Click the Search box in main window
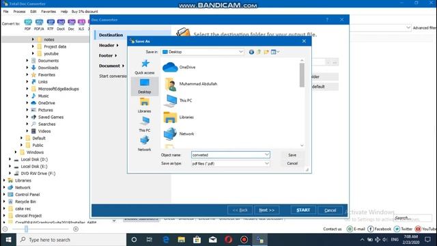 [x=412, y=218]
